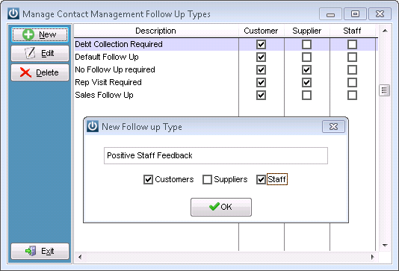This screenshot has height=271, width=399.
Task: Toggle Supplier checkbox for Default Follow Up
Action: tap(306, 57)
